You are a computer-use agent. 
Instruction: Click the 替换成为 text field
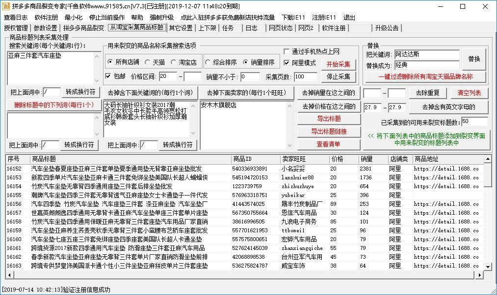426,65
